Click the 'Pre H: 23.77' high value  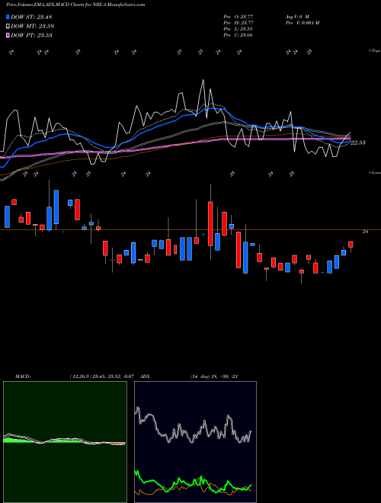pos(239,23)
